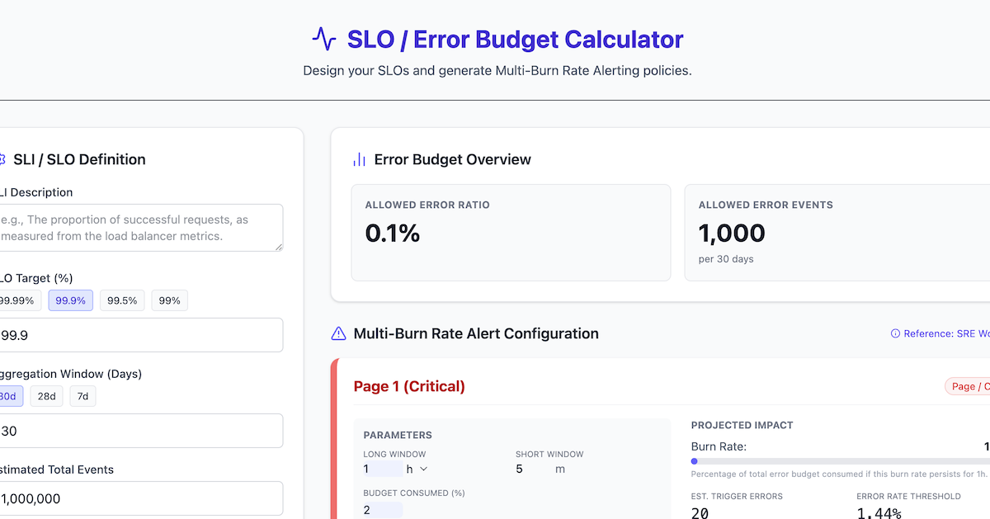The width and height of the screenshot is (990, 519).
Task: Click the Aggregation Window days input showing 30
Action: (x=140, y=430)
